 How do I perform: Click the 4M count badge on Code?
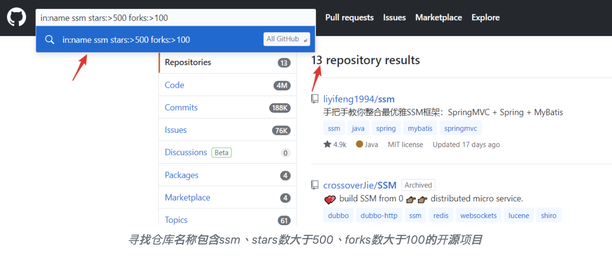282,85
